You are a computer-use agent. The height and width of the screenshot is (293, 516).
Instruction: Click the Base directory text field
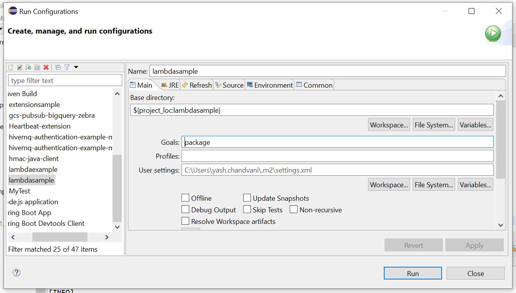[312, 110]
